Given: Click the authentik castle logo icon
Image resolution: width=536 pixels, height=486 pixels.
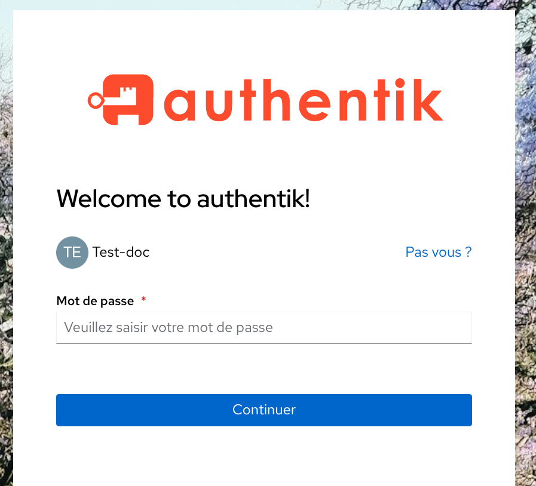Looking at the screenshot, I should point(128,100).
